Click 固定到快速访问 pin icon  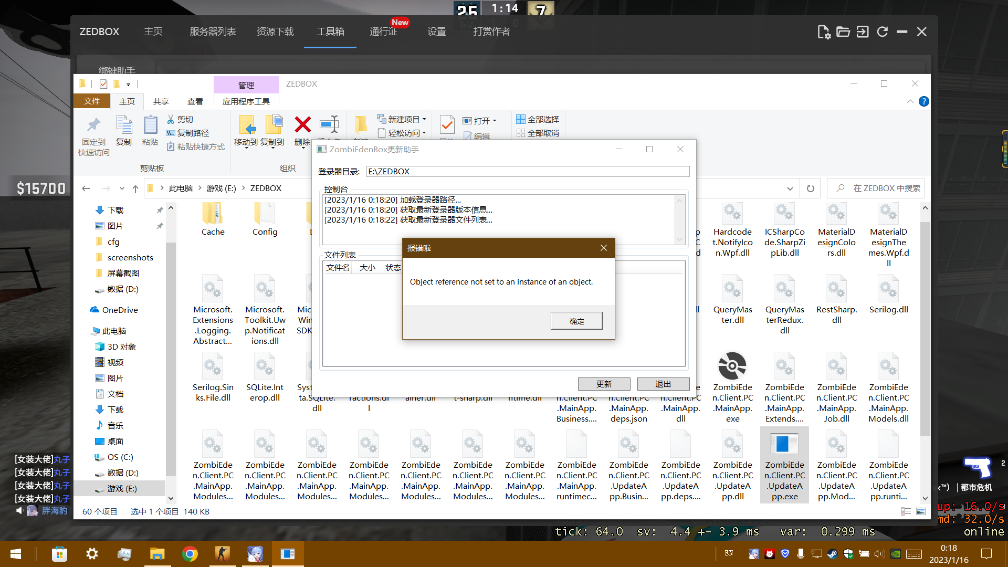point(94,125)
